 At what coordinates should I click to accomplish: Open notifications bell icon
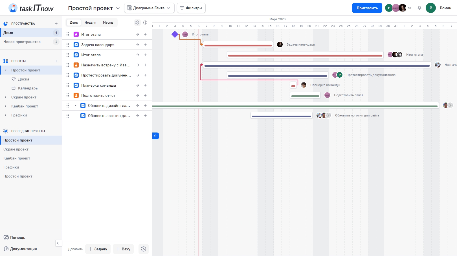tap(419, 8)
